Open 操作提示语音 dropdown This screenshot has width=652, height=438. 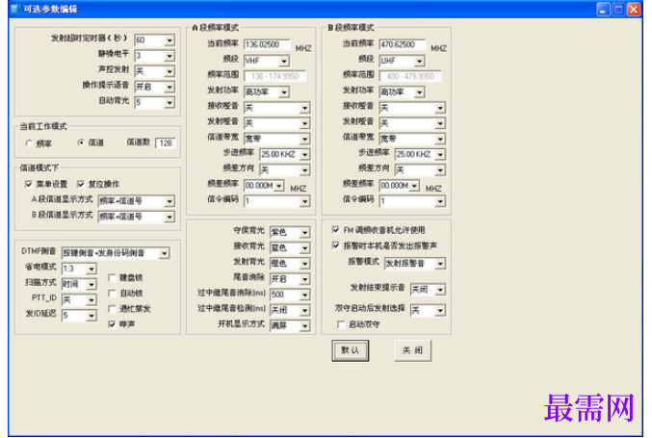click(155, 87)
